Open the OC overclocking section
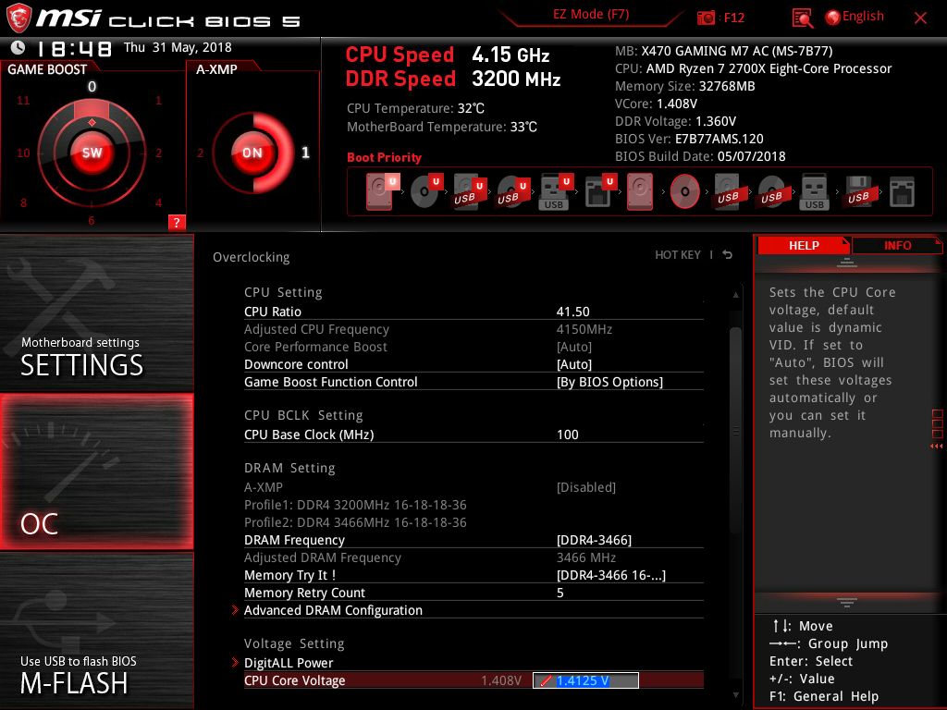 point(96,471)
